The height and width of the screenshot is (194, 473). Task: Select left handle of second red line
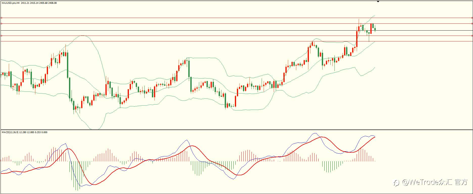click(x=1, y=23)
